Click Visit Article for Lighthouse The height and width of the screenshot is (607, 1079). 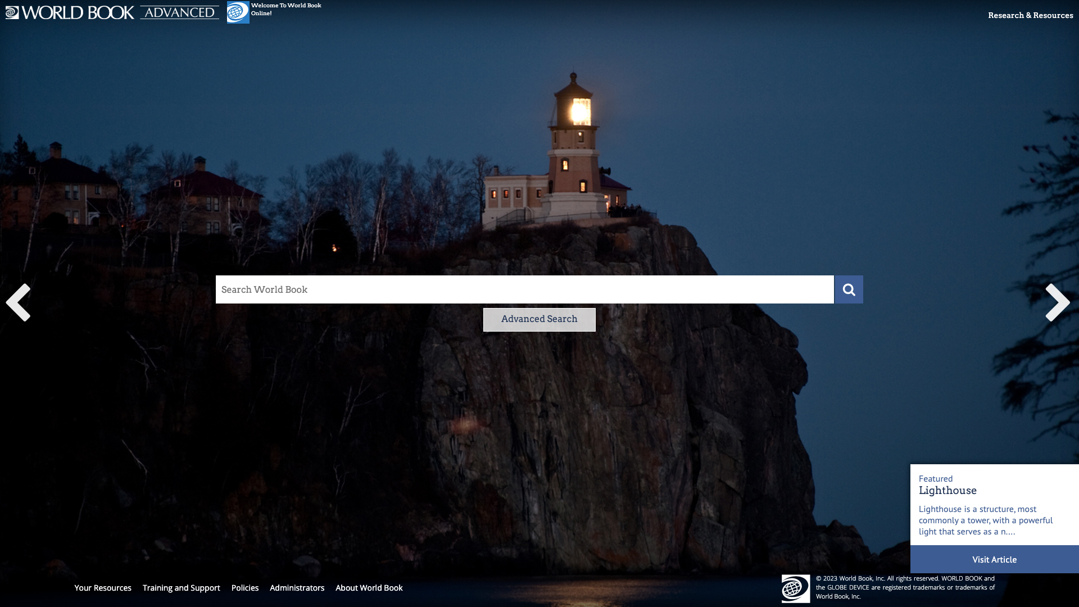994,559
